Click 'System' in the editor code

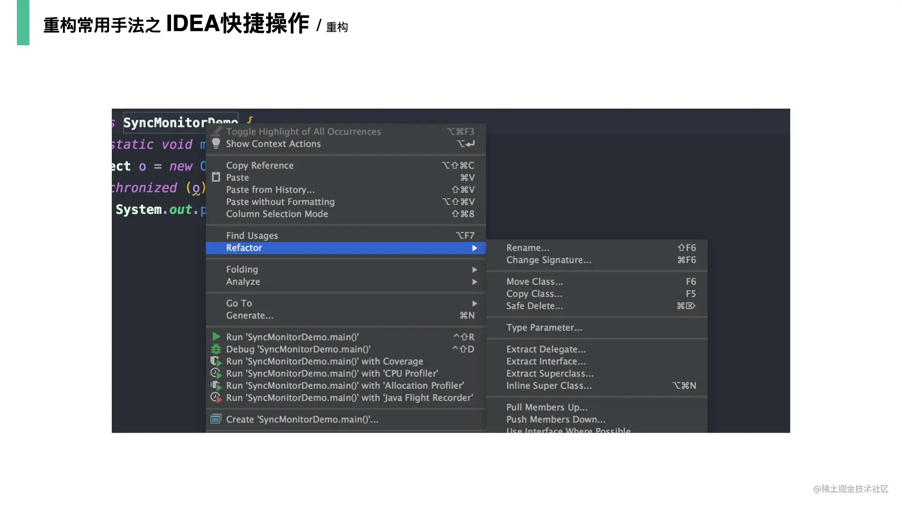click(x=139, y=209)
